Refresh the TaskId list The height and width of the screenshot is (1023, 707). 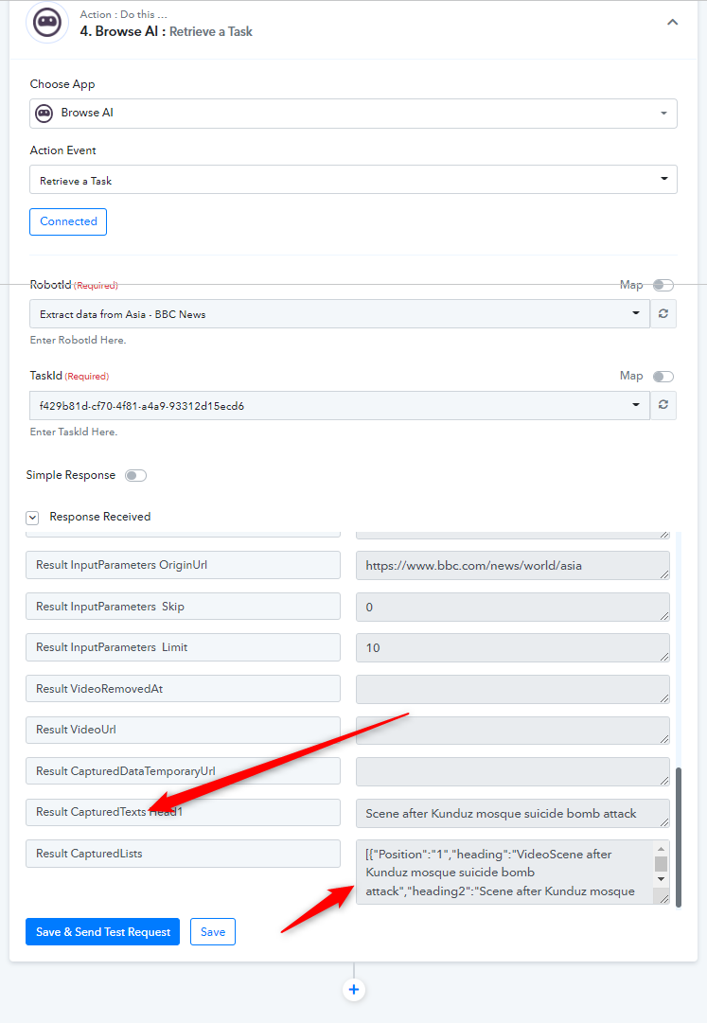(x=663, y=405)
